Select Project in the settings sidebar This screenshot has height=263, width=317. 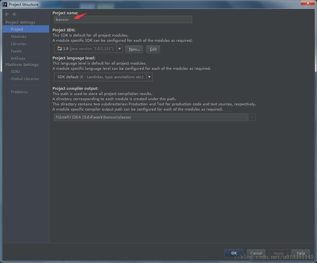(26, 29)
